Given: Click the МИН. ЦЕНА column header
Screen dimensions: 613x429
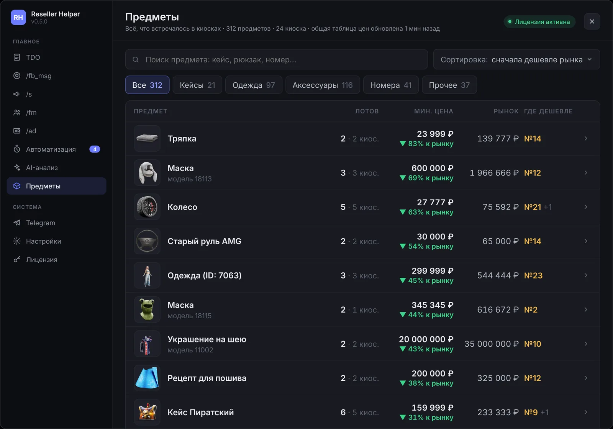Looking at the screenshot, I should pos(433,111).
